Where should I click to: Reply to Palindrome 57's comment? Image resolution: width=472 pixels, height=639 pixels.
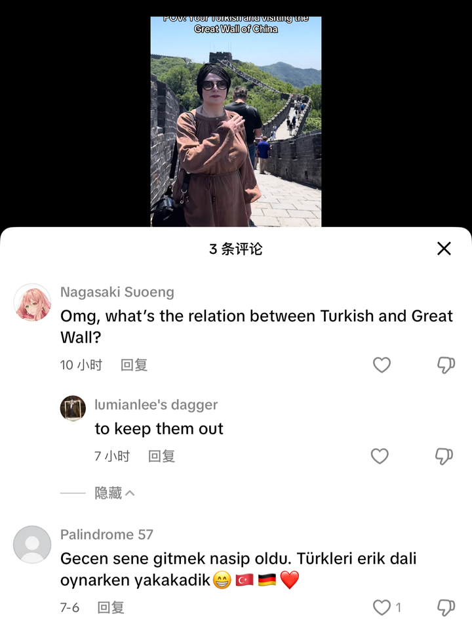click(x=111, y=608)
